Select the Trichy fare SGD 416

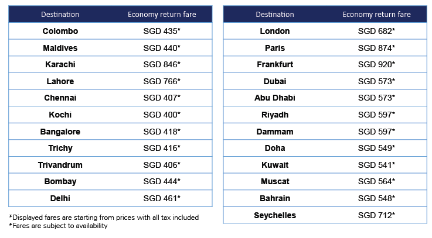tap(162, 148)
